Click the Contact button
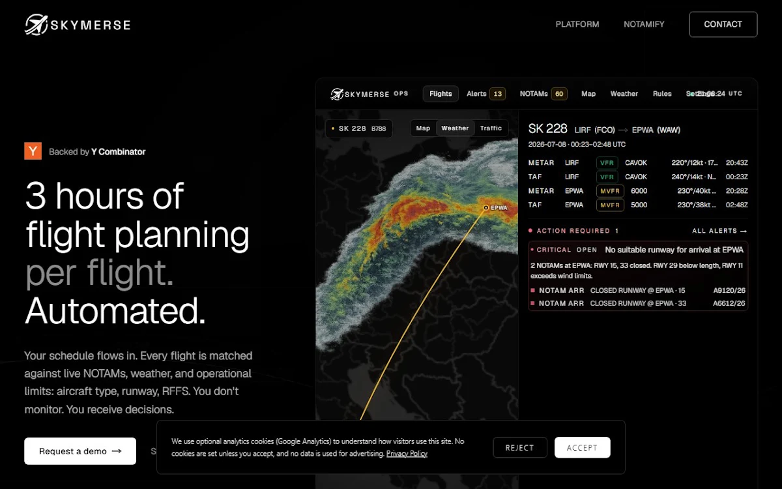Screen dimensions: 782x489 723,24
